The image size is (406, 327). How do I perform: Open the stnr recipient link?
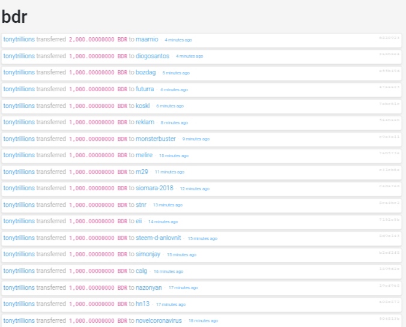point(141,205)
